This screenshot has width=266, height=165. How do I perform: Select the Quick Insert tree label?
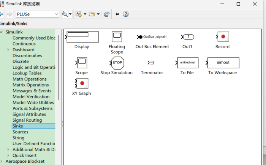[24, 155]
